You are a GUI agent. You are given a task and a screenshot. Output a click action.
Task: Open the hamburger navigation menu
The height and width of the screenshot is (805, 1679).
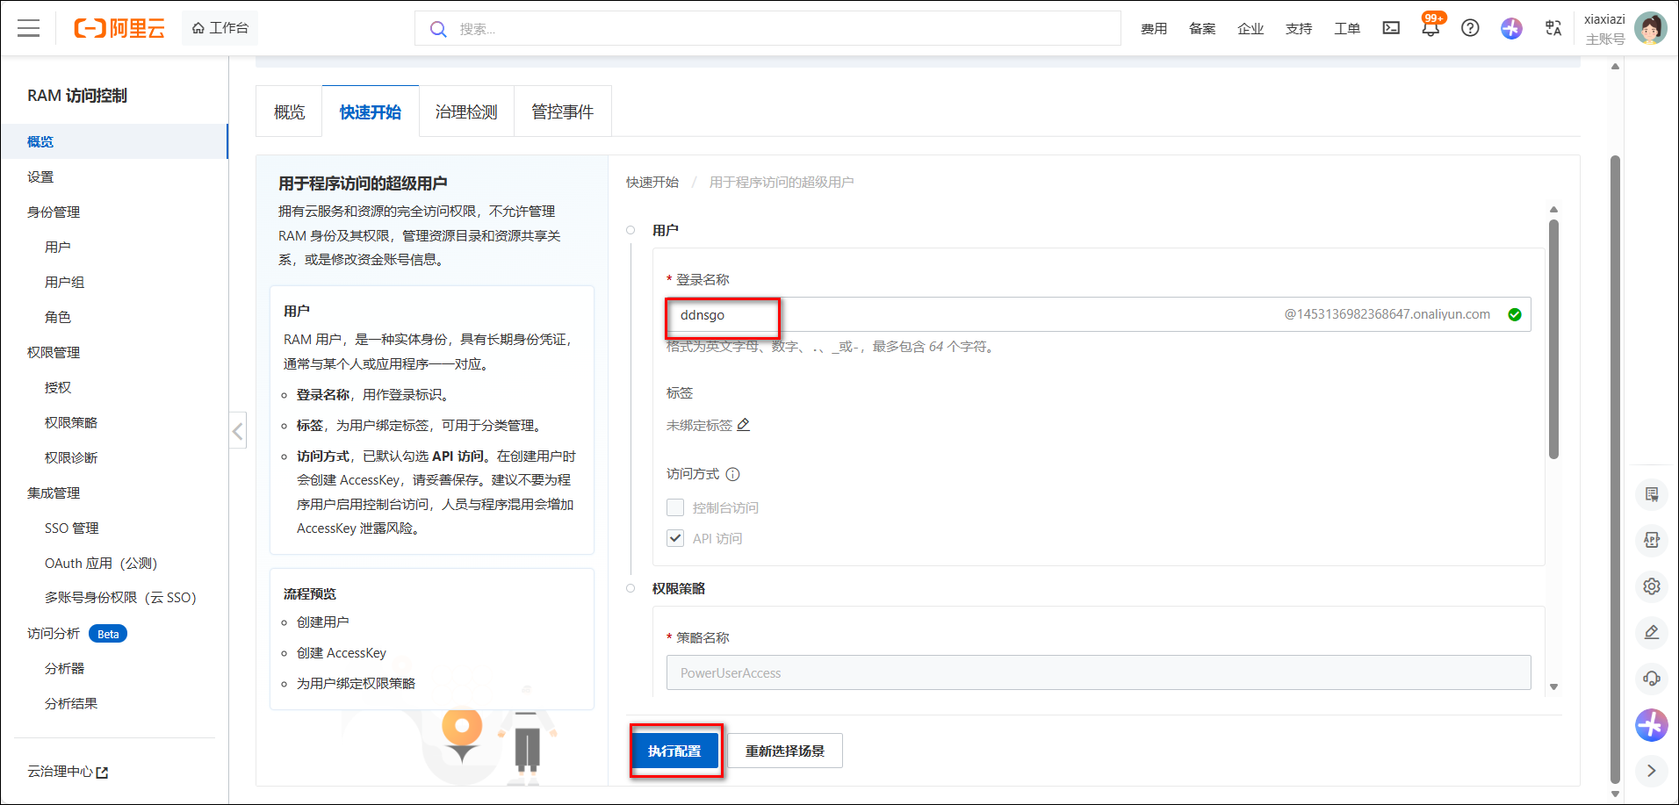click(29, 28)
